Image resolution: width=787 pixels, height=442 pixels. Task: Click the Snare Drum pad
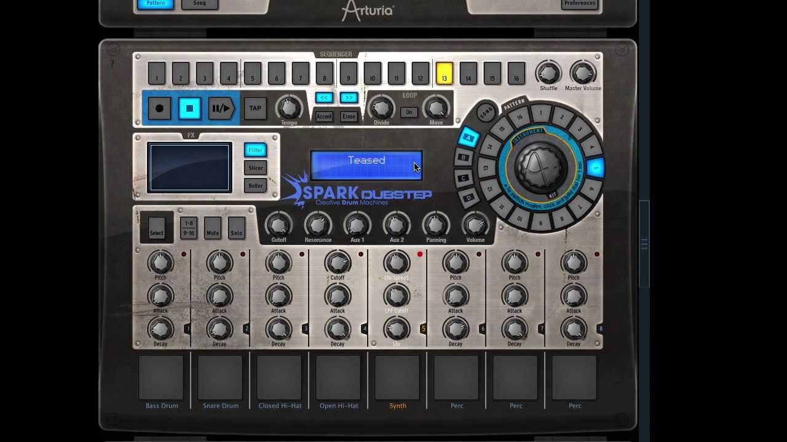(x=220, y=377)
